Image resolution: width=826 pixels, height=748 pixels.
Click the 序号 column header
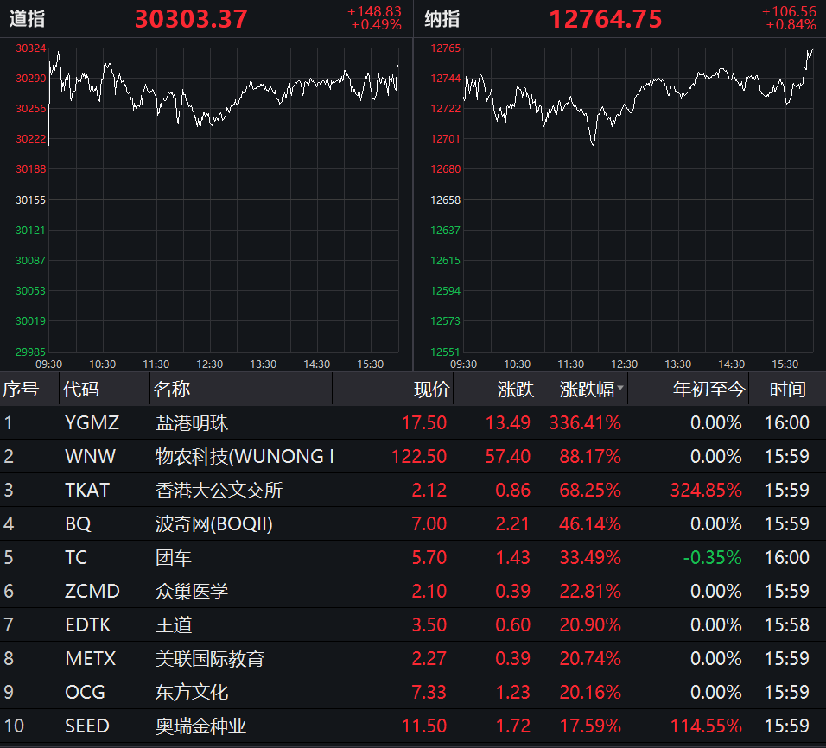point(21,390)
